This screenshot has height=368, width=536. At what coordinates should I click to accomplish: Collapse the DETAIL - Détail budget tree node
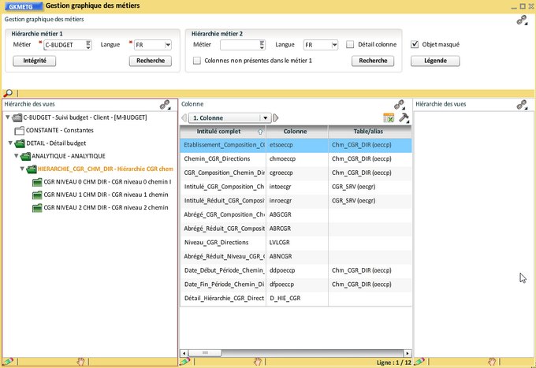coord(10,143)
